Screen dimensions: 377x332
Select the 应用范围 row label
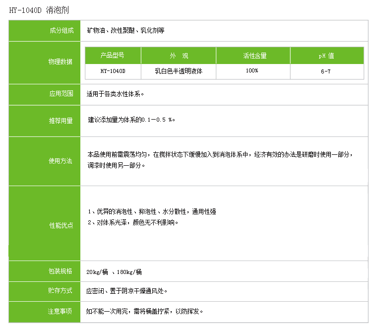click(x=60, y=93)
